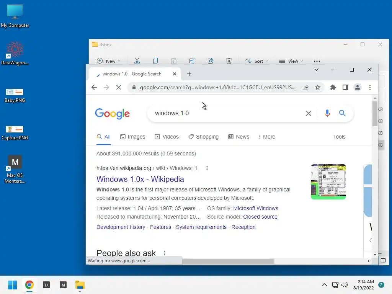Open search Tools
The height and width of the screenshot is (294, 392).
tap(339, 137)
